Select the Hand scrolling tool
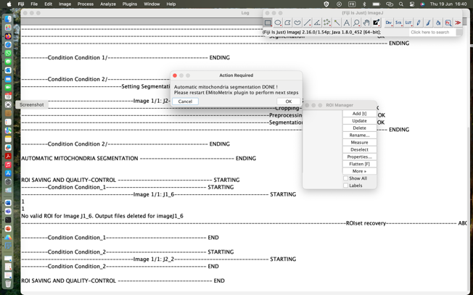This screenshot has width=473, height=295. 366,22
